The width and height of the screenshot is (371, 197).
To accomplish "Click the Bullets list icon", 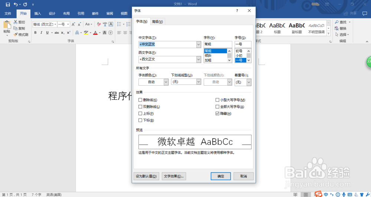I will [119, 24].
